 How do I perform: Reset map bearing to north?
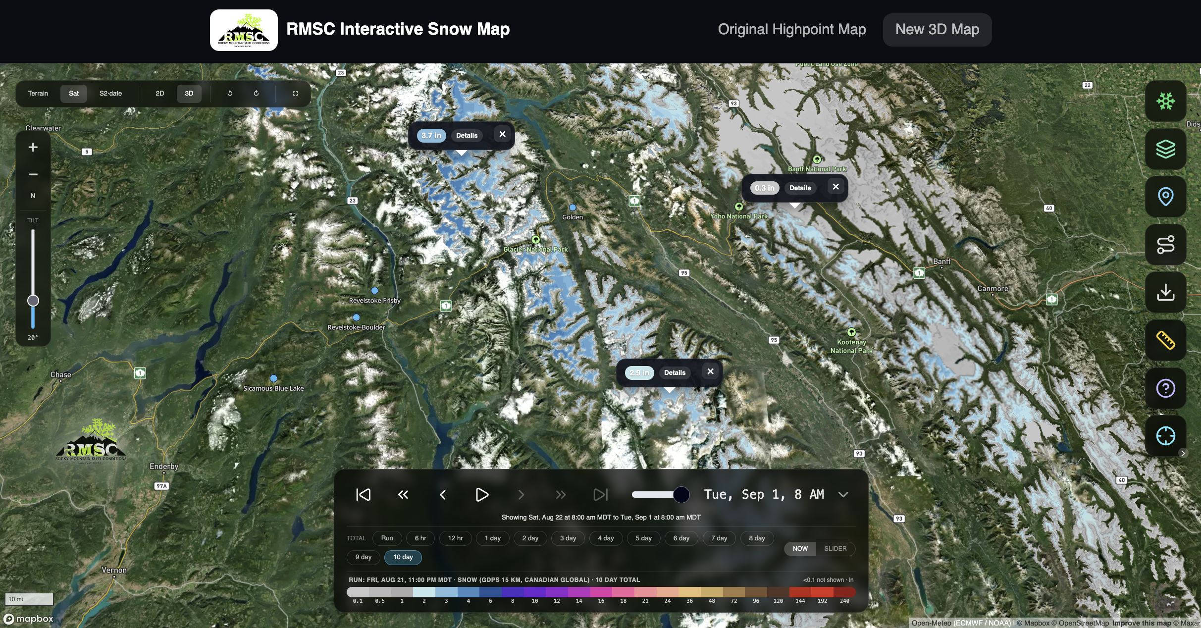(33, 196)
